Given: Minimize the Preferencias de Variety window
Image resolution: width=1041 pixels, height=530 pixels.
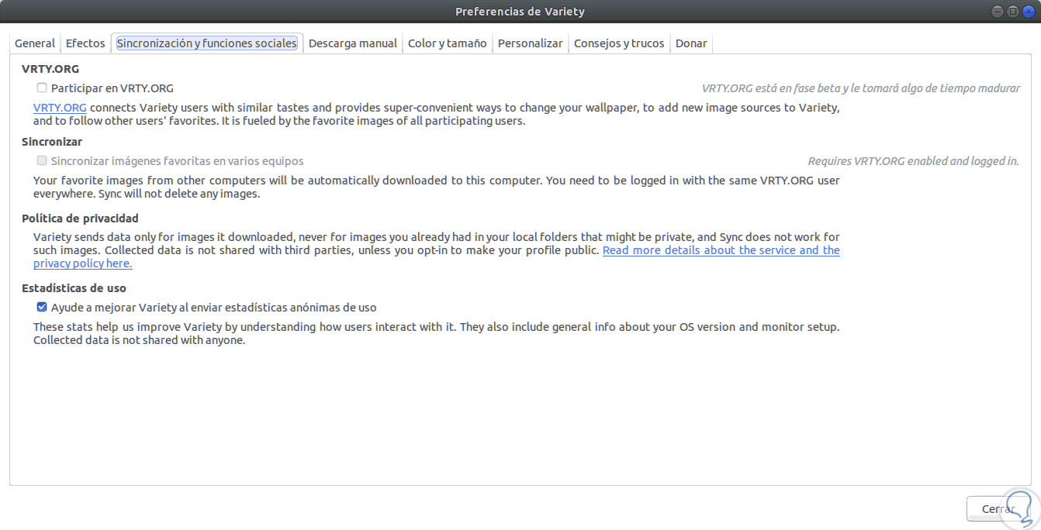Looking at the screenshot, I should [998, 12].
